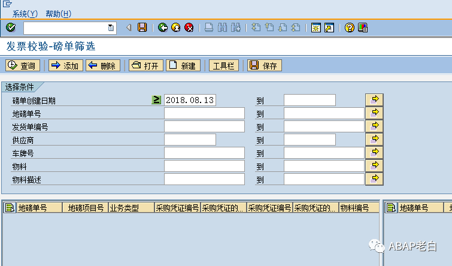Click the 车牌号 to field
452x266 pixels.
click(x=324, y=153)
